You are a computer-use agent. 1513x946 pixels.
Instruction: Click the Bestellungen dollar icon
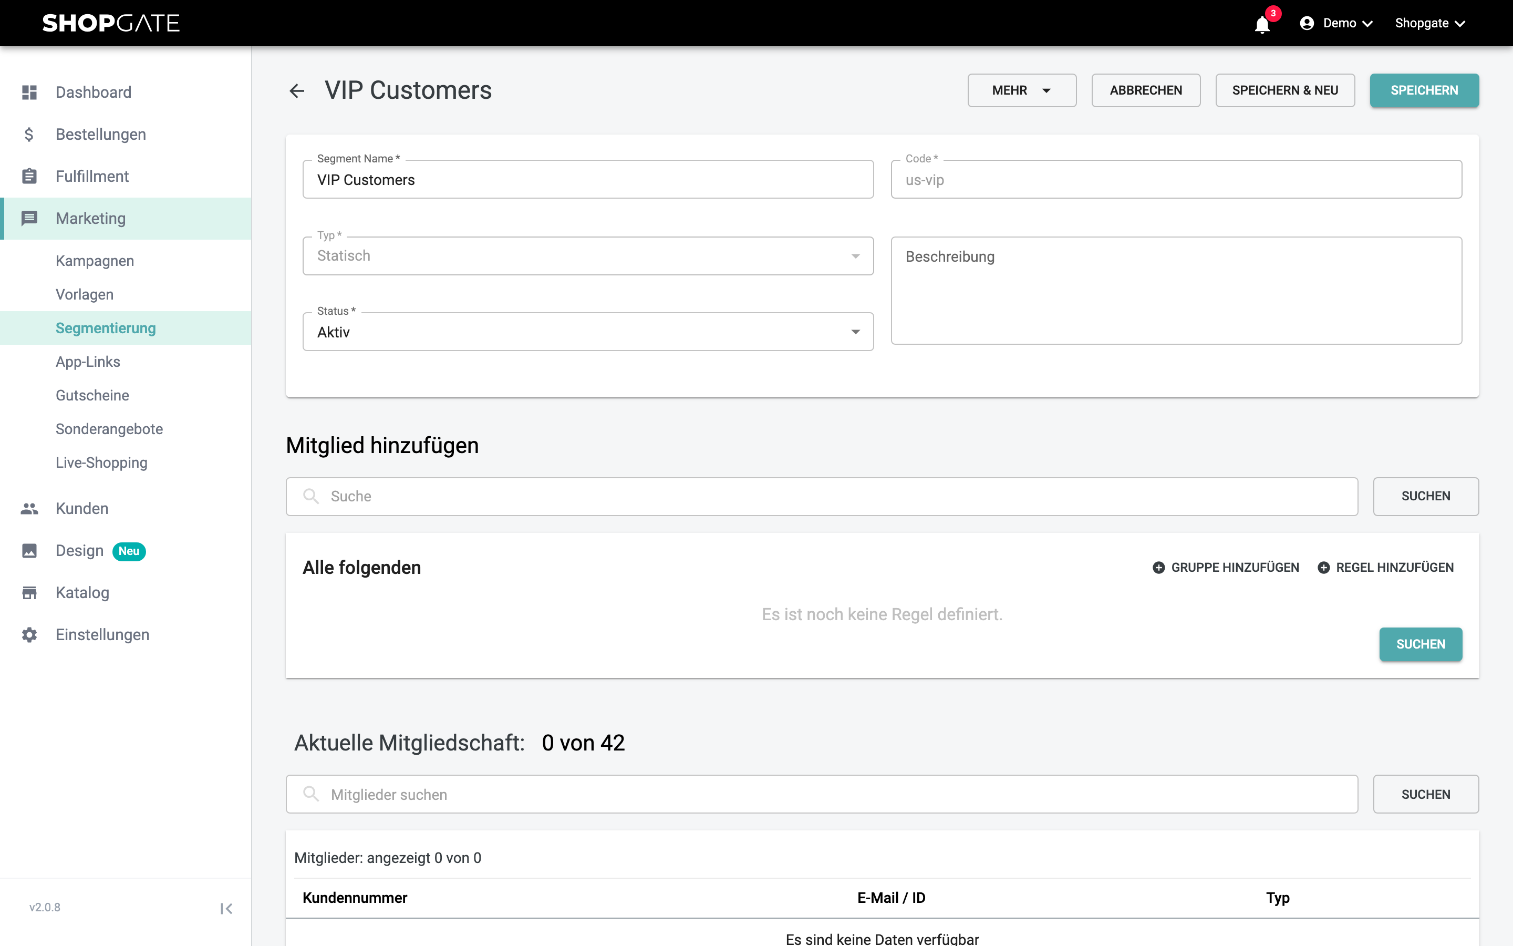29,134
